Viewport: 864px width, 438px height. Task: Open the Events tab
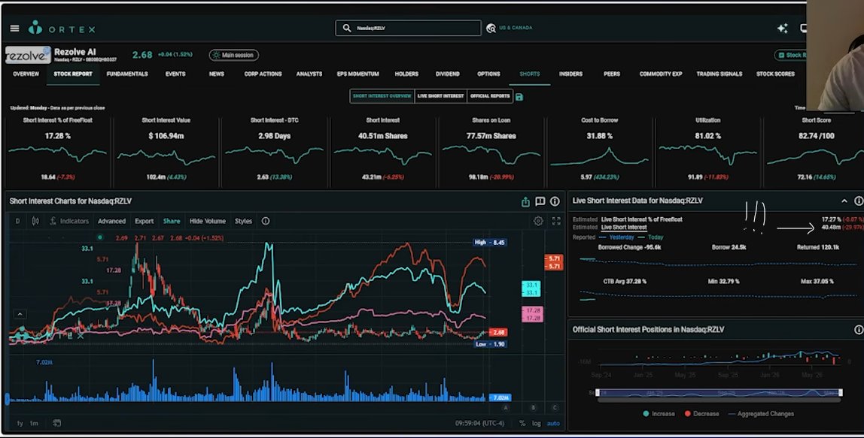[x=175, y=74]
